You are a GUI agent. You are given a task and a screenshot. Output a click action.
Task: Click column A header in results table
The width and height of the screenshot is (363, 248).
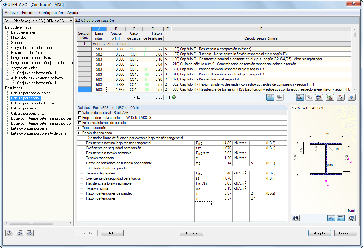pos(99,29)
